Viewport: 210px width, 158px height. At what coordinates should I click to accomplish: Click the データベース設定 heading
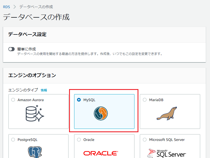click(x=27, y=34)
